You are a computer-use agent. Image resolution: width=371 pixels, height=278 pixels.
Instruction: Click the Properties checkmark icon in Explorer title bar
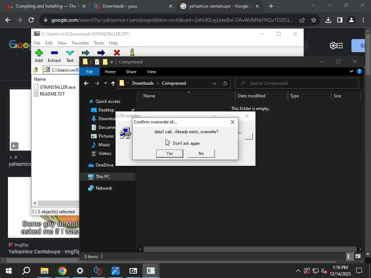[x=97, y=62]
